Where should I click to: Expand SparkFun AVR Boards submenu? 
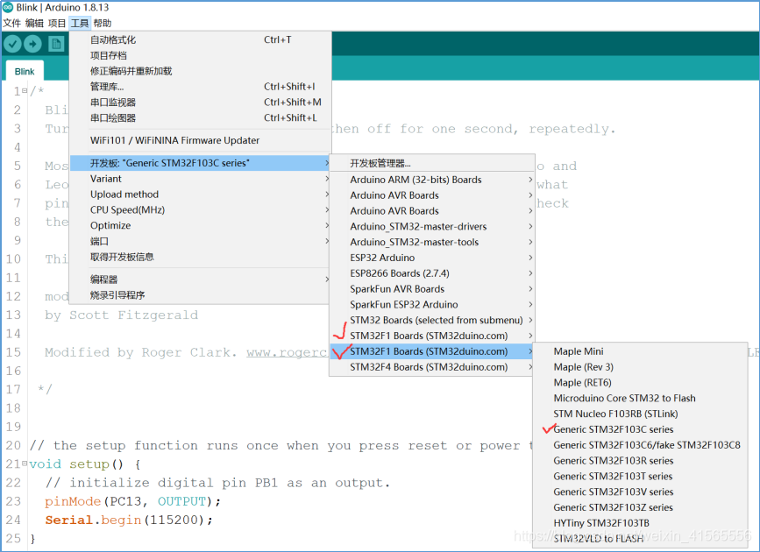point(432,289)
